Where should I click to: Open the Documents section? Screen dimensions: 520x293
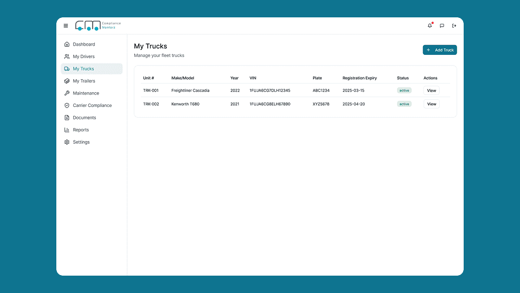pyautogui.click(x=84, y=118)
